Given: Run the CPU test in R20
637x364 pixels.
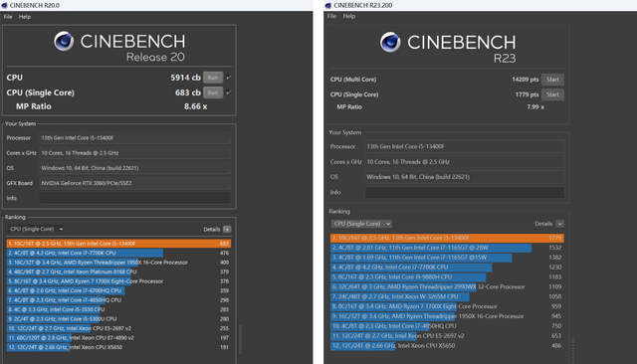Looking at the screenshot, I should pos(213,78).
